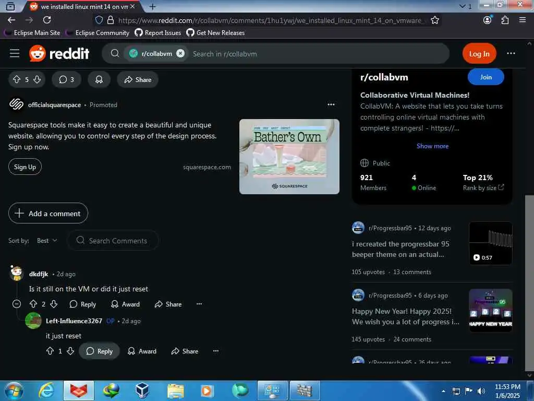Remove r/collabvm search scope filter
The height and width of the screenshot is (401, 534).
coord(180,54)
